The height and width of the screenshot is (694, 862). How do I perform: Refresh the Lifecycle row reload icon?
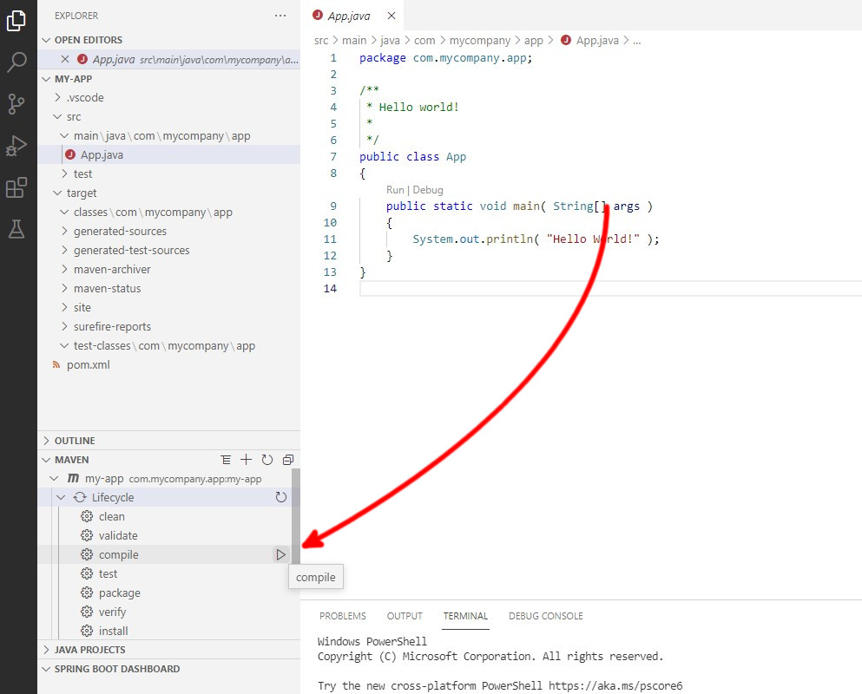[280, 497]
